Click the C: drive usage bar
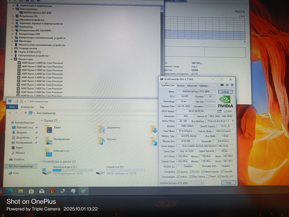 tap(72, 170)
